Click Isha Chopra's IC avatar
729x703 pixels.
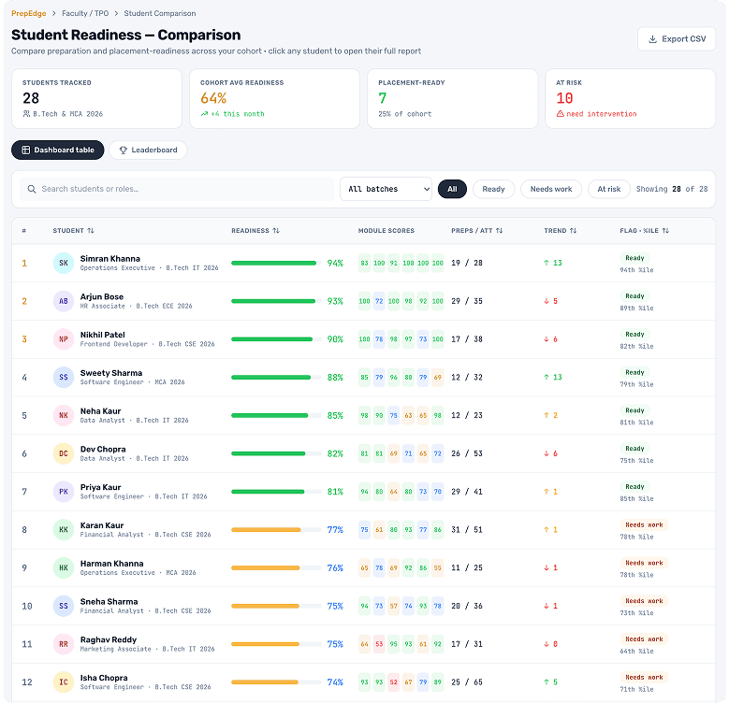[x=64, y=682]
